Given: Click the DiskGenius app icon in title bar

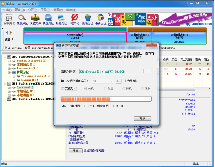Looking at the screenshot, I should click(3, 4).
